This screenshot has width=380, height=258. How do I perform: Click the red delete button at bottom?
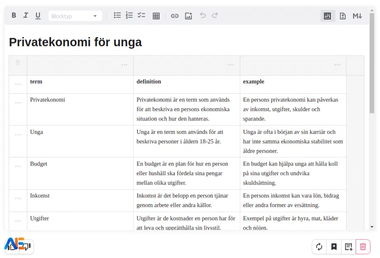click(363, 247)
